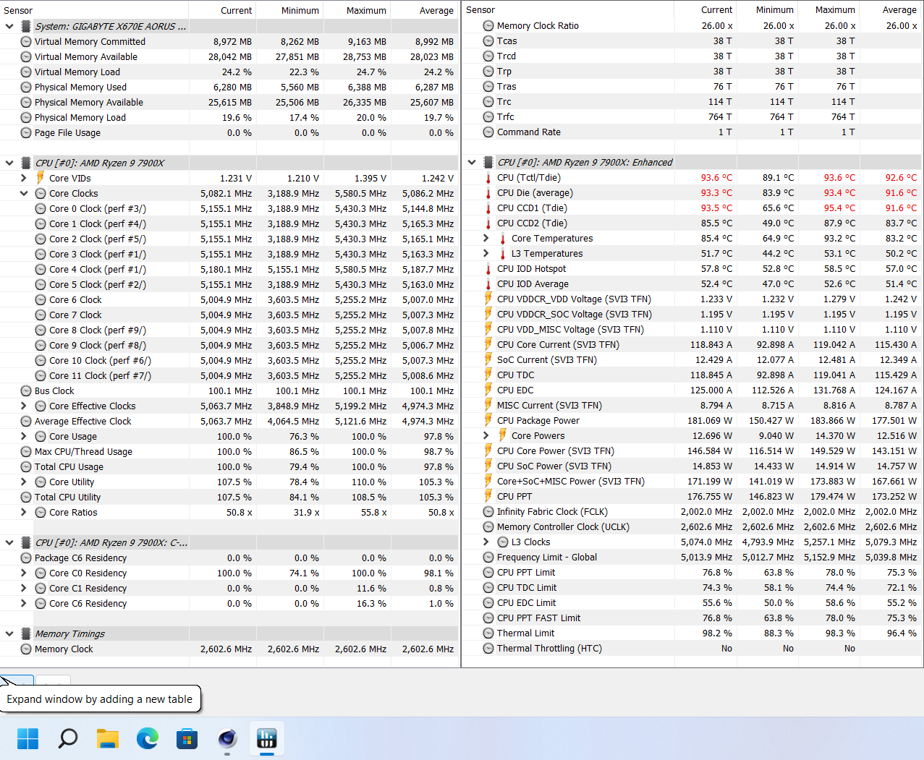Expand the Core Ratios row

click(24, 512)
